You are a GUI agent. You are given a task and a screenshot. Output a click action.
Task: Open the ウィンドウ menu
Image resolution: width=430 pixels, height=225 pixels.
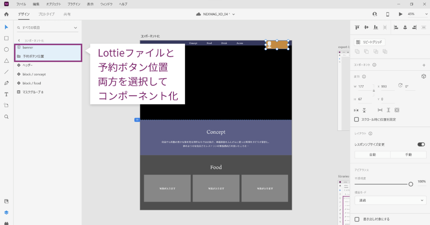[x=107, y=4]
